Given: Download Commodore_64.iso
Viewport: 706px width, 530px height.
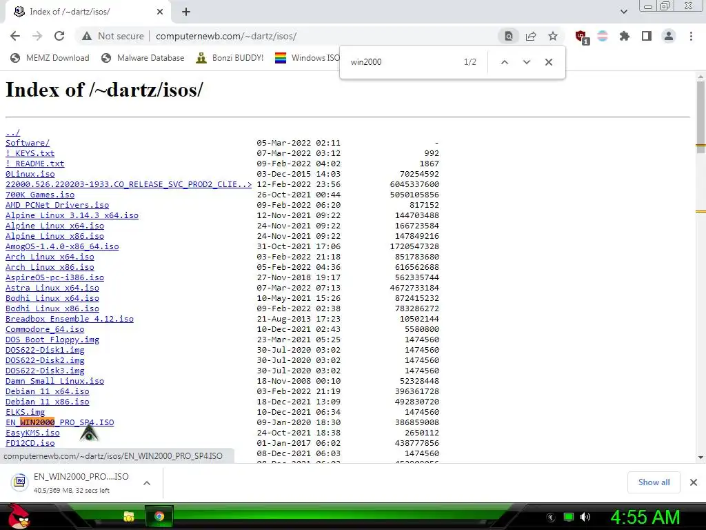Looking at the screenshot, I should coord(45,329).
